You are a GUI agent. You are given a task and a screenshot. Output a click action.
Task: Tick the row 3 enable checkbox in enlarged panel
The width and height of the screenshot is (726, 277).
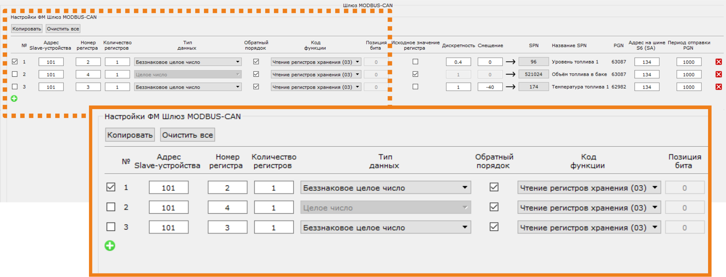pyautogui.click(x=111, y=227)
